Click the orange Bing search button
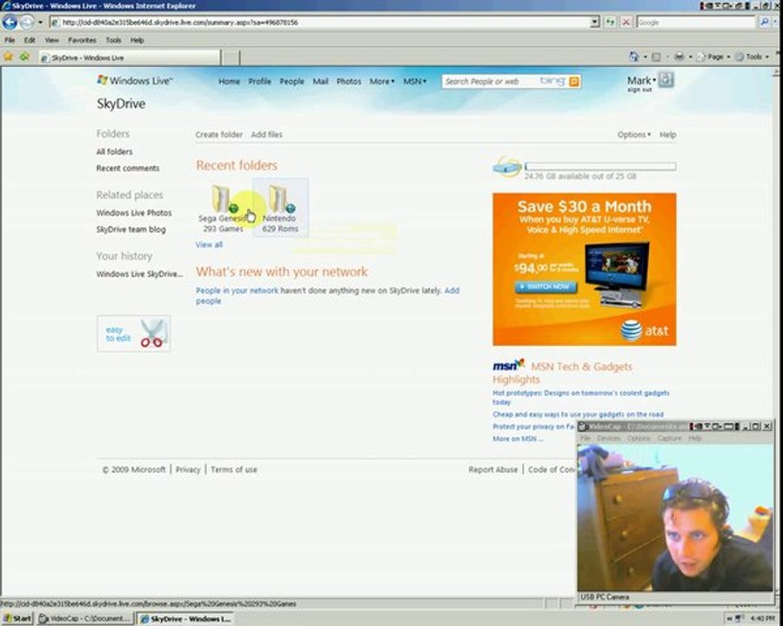The width and height of the screenshot is (783, 626). pos(574,82)
